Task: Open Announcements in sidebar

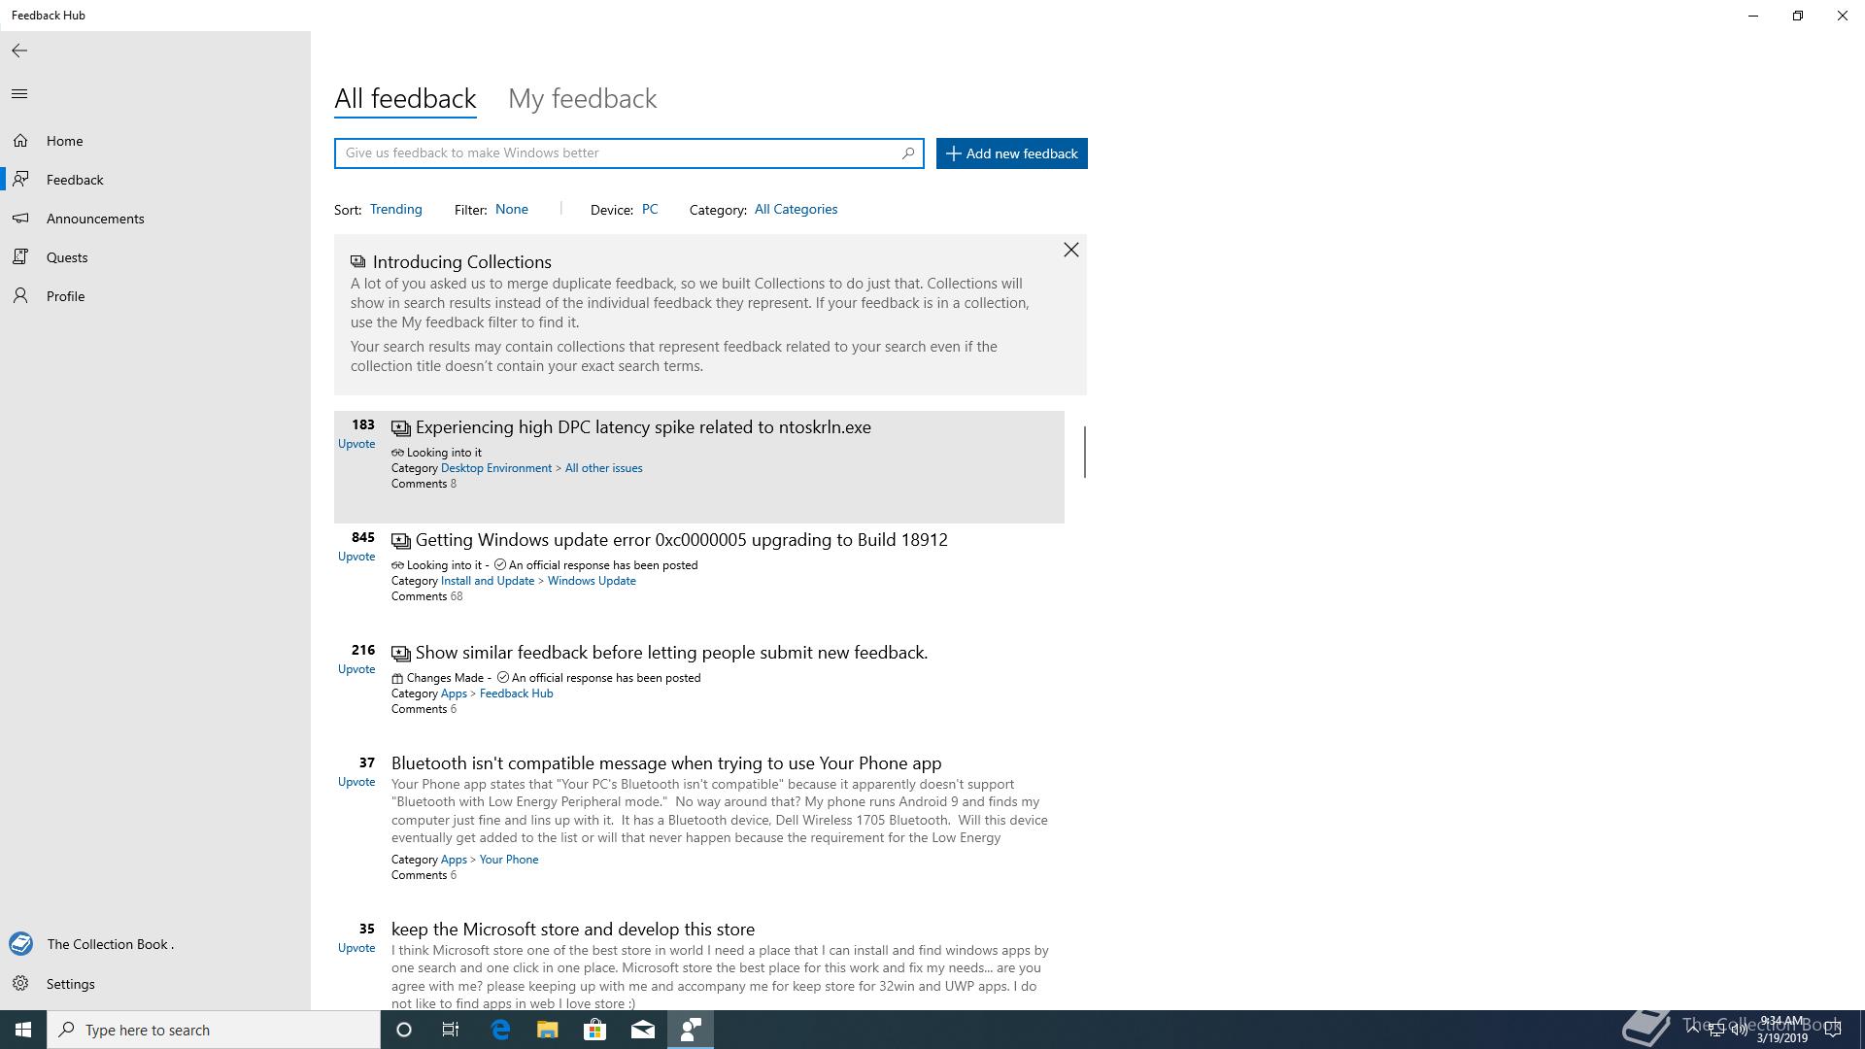Action: [94, 219]
